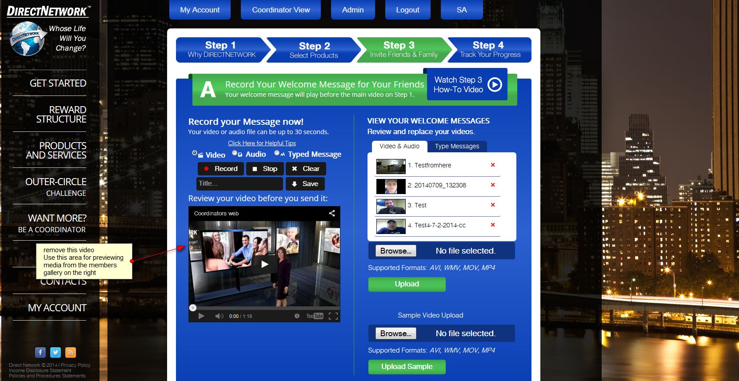Click into the Title input field
Viewport: 739px width, 381px height.
(240, 183)
